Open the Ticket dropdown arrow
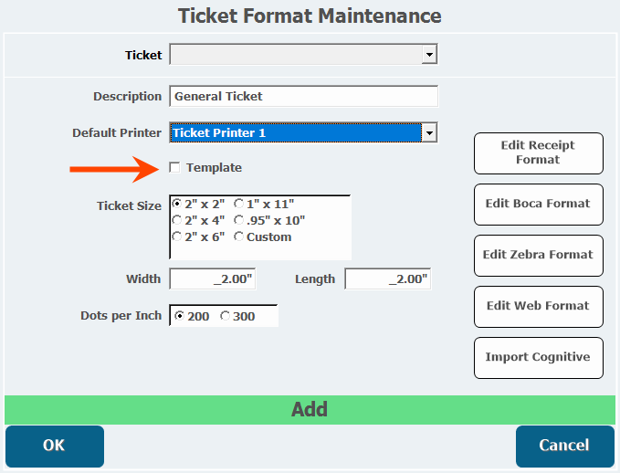Image resolution: width=620 pixels, height=473 pixels. pyautogui.click(x=429, y=55)
